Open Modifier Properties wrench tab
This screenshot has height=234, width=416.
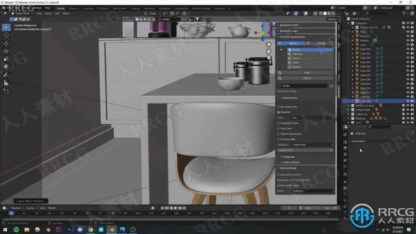(345, 188)
